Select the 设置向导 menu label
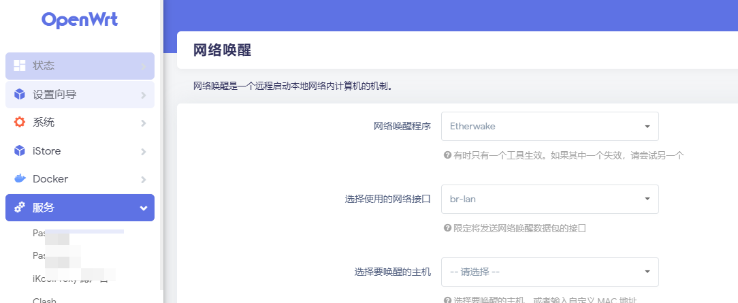 54,95
